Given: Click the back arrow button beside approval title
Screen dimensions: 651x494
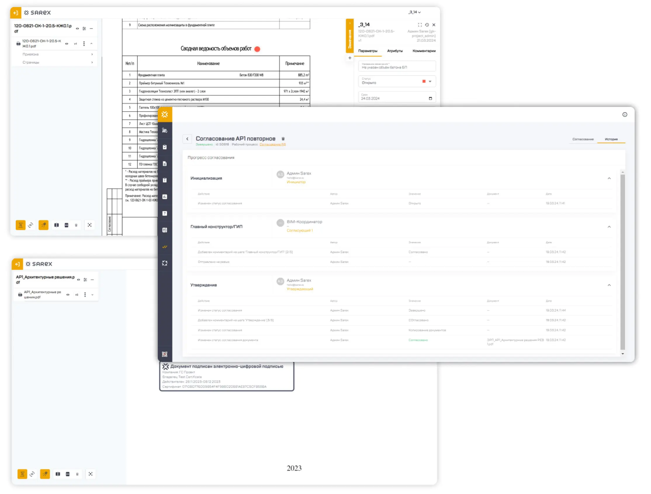Looking at the screenshot, I should point(187,139).
